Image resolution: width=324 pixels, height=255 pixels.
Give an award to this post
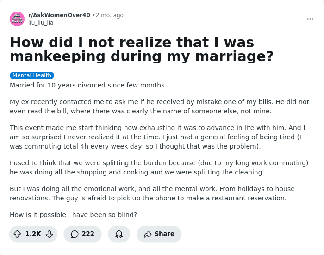coord(119,234)
